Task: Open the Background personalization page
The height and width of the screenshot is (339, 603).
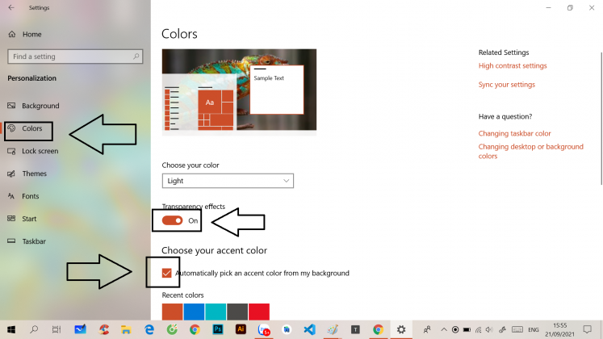Action: [40, 106]
